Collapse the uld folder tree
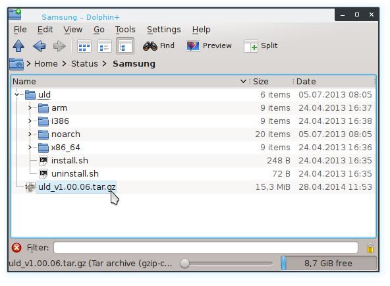The height and width of the screenshot is (286, 390). [x=16, y=94]
